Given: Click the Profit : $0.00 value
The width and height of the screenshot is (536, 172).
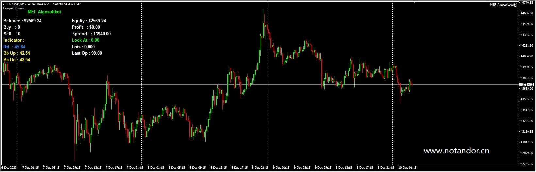Looking at the screenshot, I should coord(86,27).
